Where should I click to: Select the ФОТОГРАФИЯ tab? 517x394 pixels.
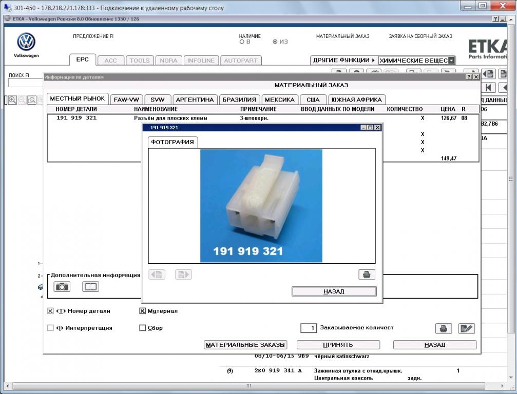click(173, 142)
